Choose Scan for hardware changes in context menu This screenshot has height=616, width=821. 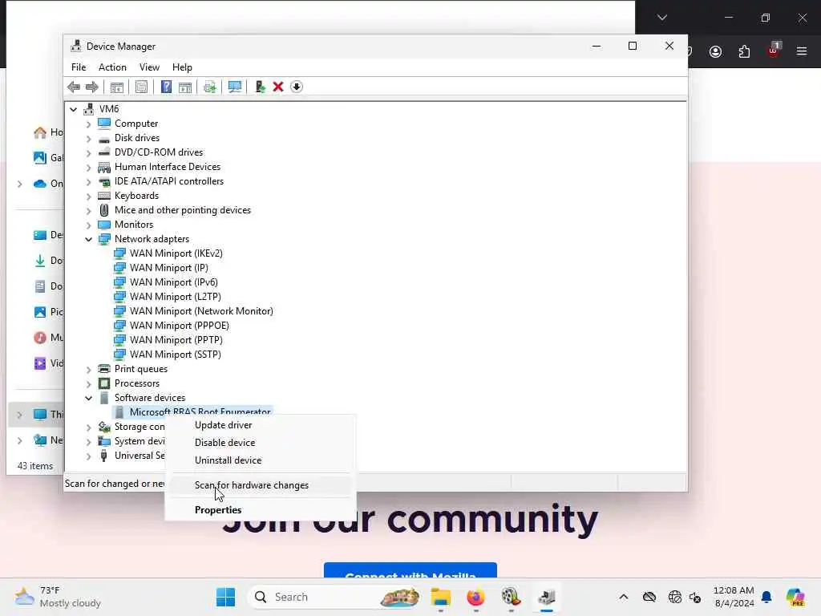coord(261,485)
